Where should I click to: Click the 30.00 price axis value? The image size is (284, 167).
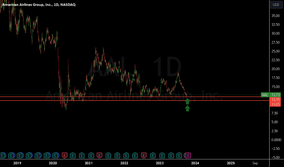[x=275, y=33]
